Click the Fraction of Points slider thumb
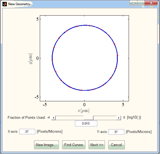This screenshot has height=154, width=160. coord(88,118)
